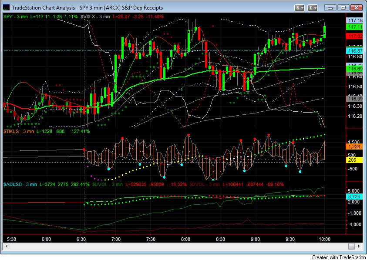Click the -500 tick axis label
367x260 pixels.
click(352, 169)
